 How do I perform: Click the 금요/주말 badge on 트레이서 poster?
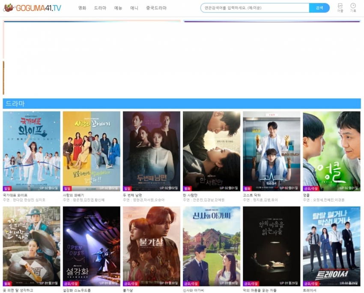(311, 284)
